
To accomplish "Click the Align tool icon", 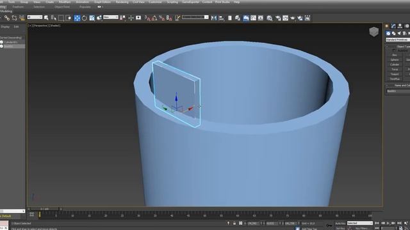I will click(222, 18).
